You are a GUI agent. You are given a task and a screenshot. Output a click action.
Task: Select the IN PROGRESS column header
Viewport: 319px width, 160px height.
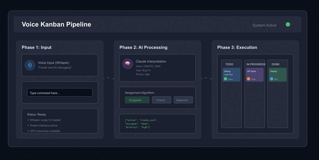coord(256,64)
